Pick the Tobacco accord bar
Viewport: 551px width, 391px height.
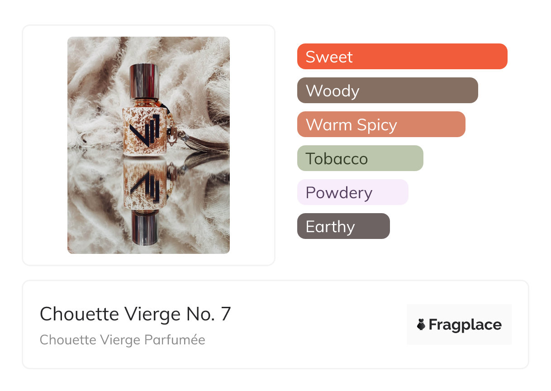pyautogui.click(x=360, y=158)
